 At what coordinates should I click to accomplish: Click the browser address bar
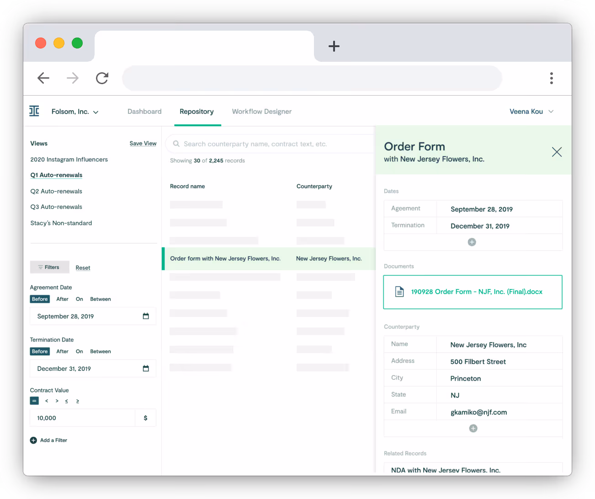[312, 78]
